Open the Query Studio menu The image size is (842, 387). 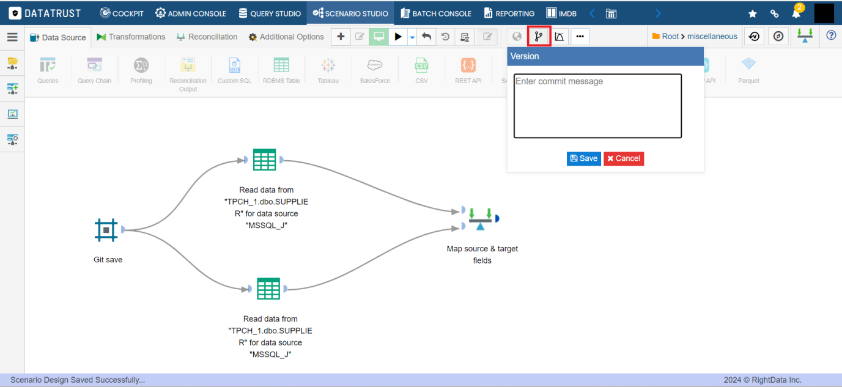click(x=270, y=13)
